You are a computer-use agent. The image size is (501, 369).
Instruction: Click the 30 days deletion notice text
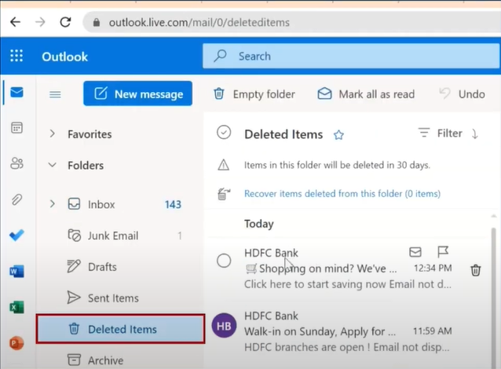(337, 165)
